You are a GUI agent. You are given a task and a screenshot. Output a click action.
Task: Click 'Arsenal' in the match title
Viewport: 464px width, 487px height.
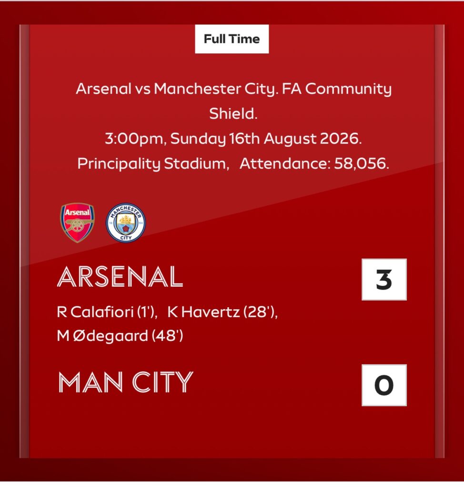(x=104, y=89)
